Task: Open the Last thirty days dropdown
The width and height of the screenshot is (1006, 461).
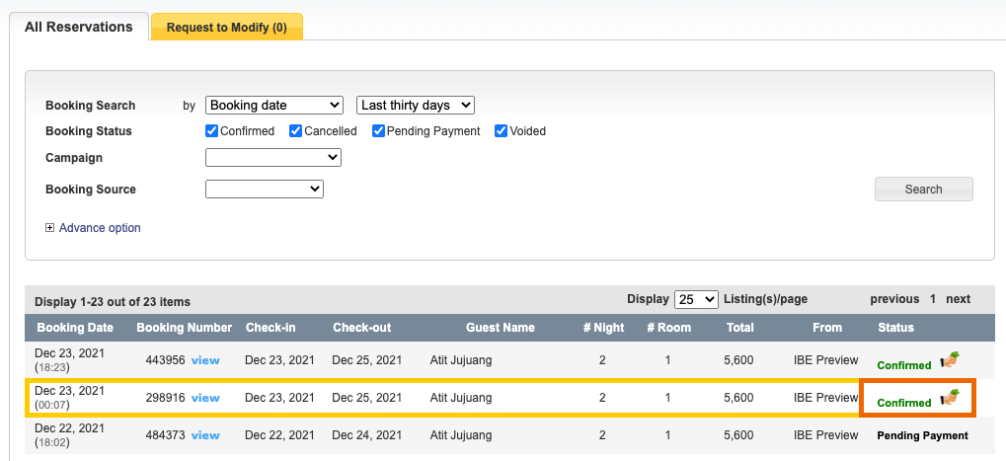Action: [x=415, y=105]
